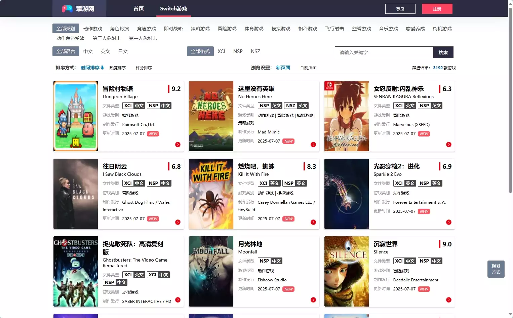Open the 冒险村物语 game title
The width and height of the screenshot is (513, 318).
118,89
